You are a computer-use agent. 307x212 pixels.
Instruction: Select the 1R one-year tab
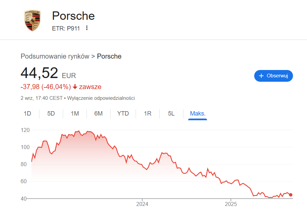(x=148, y=114)
